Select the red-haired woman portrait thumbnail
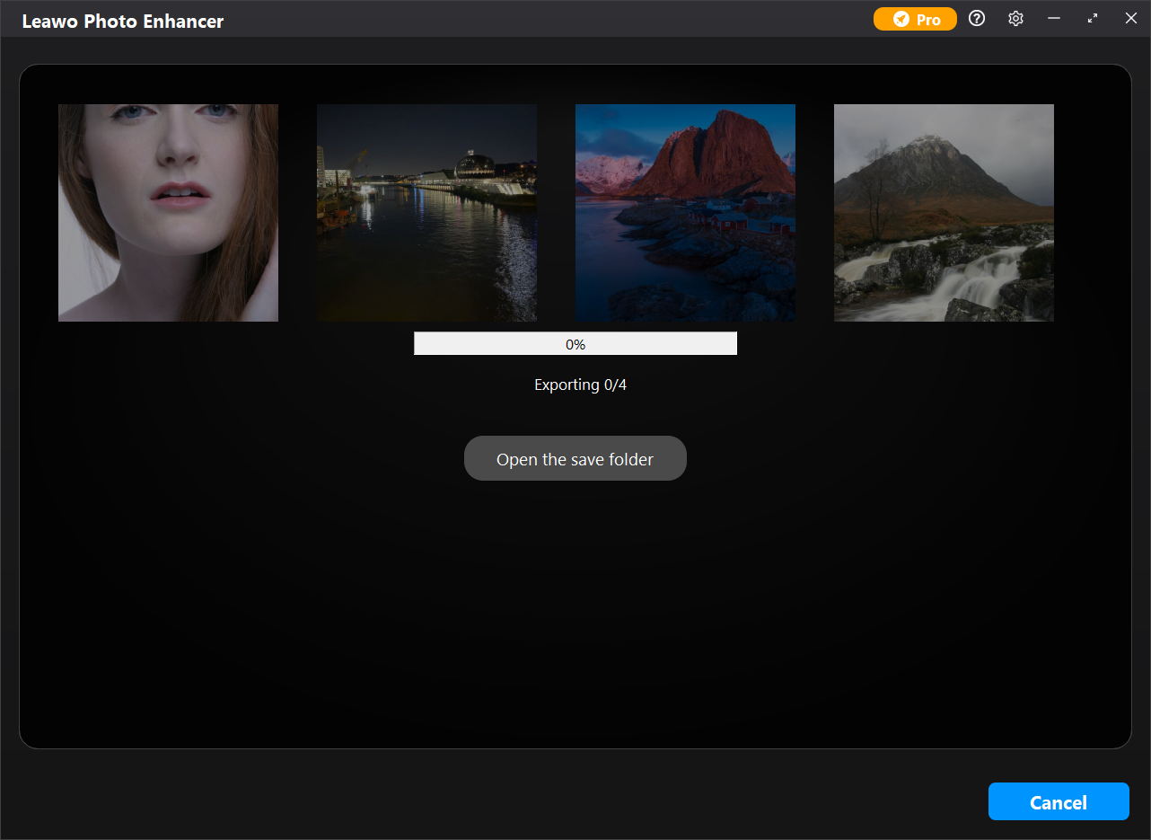 168,213
